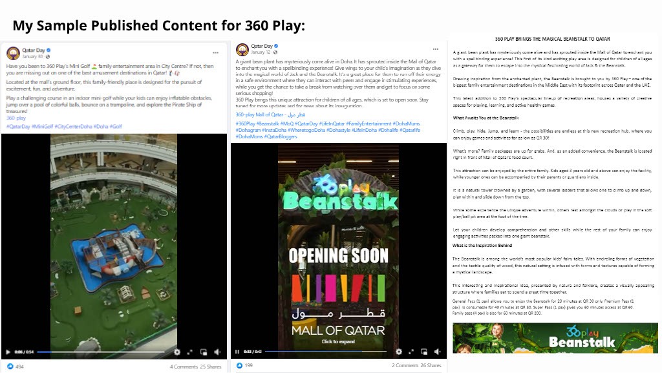Open the Qatar Day avatar on the Beanstalk post
The height and width of the screenshot is (373, 662).
(x=242, y=49)
